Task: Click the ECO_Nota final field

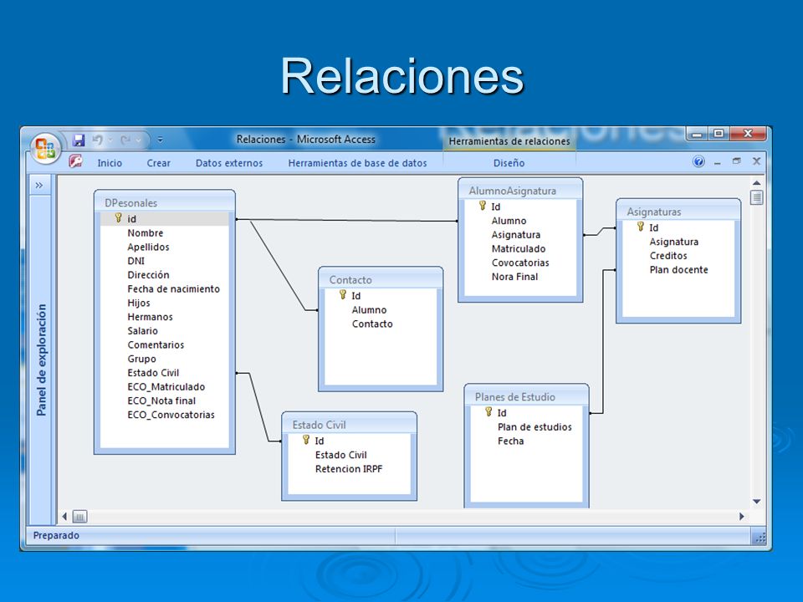Action: (161, 400)
